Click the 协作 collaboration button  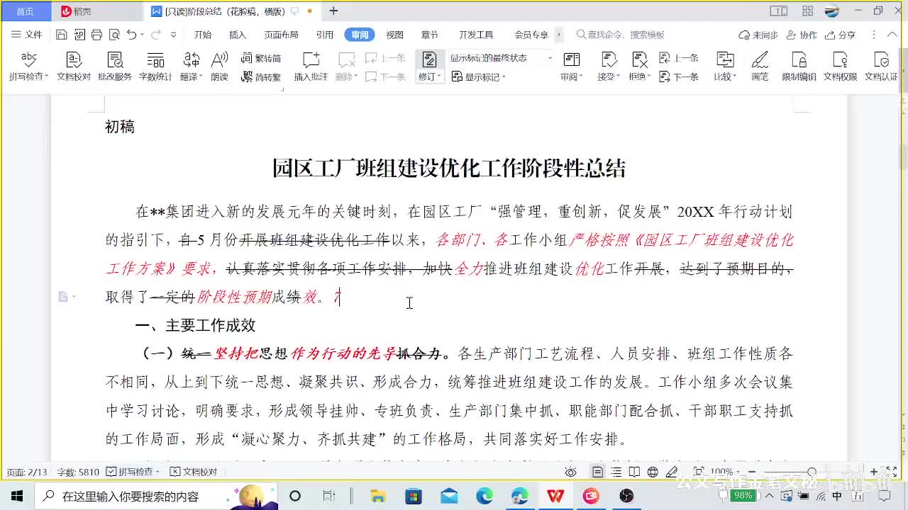coord(801,35)
